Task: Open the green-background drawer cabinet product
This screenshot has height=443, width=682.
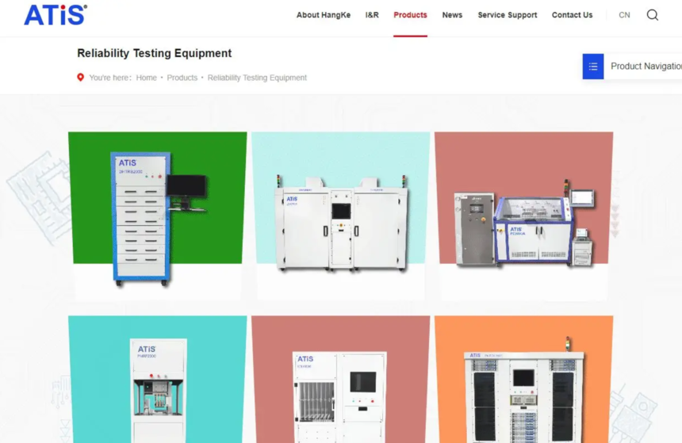Action: (x=158, y=216)
